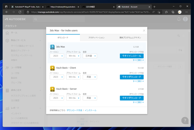Open the 3ds Max language dropdown 日本語
The width and height of the screenshot is (194, 130).
90,56
